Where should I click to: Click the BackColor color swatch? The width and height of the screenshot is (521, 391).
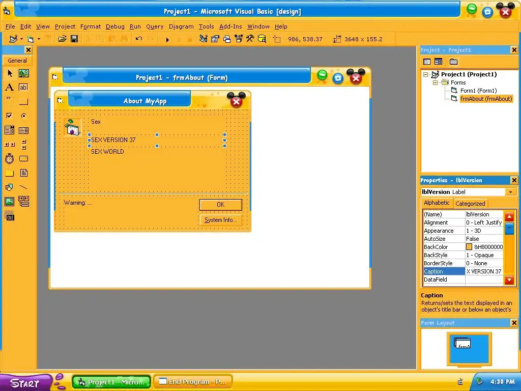point(469,247)
